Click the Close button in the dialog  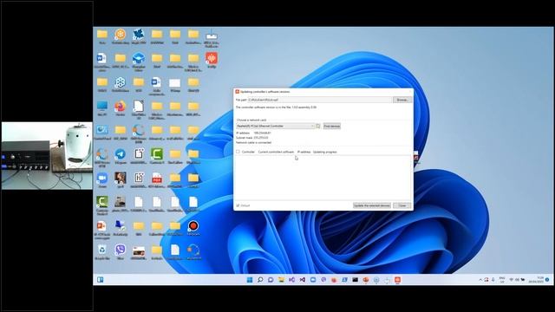402,205
